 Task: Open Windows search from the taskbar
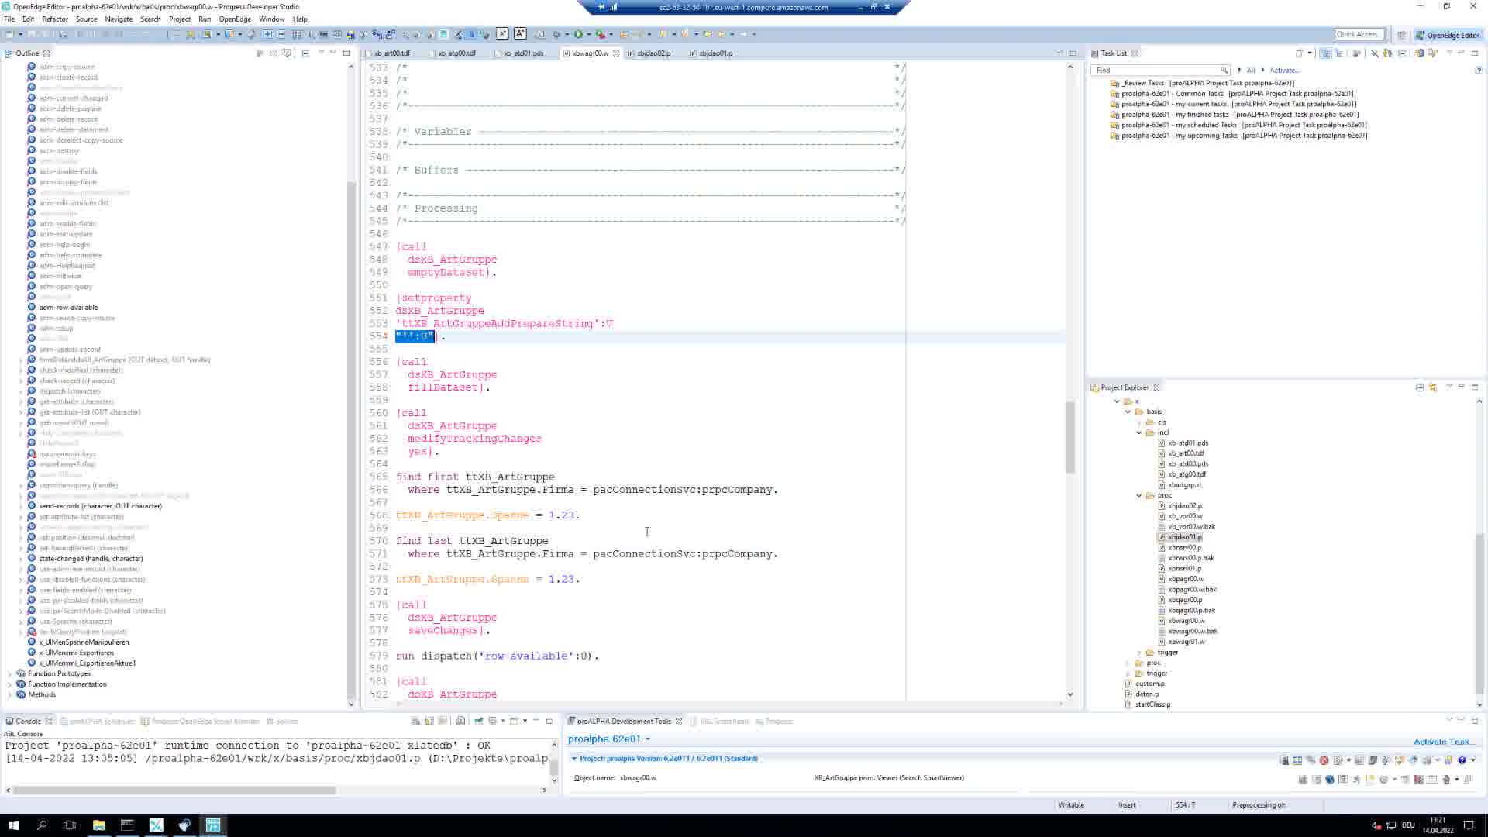(42, 825)
